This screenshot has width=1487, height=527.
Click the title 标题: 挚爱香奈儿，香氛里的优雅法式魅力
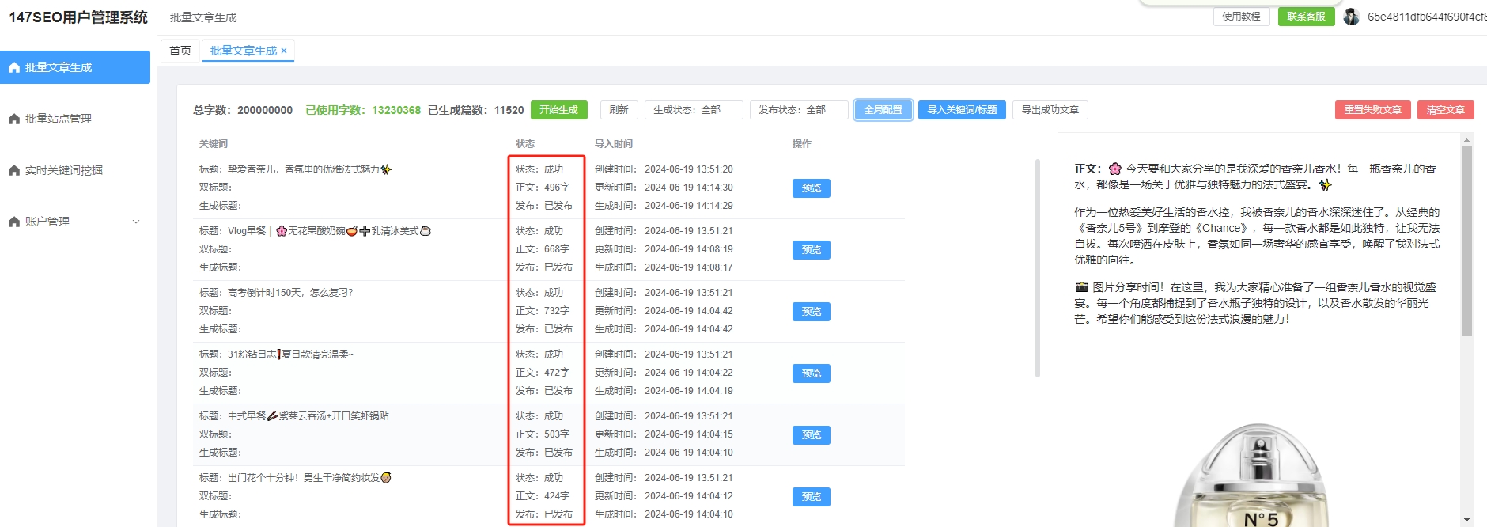coord(295,169)
